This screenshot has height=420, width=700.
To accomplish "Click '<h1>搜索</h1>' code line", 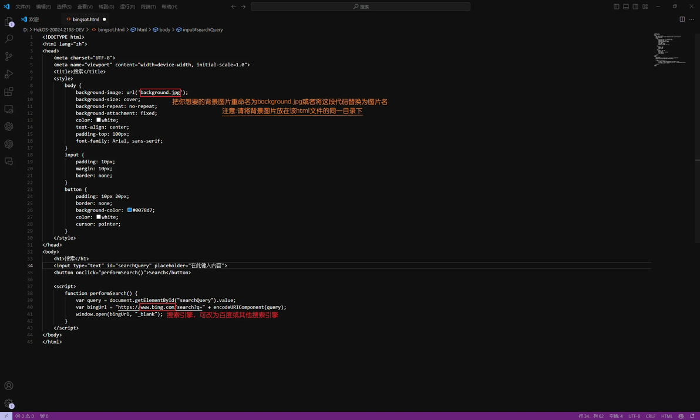I will coord(71,258).
